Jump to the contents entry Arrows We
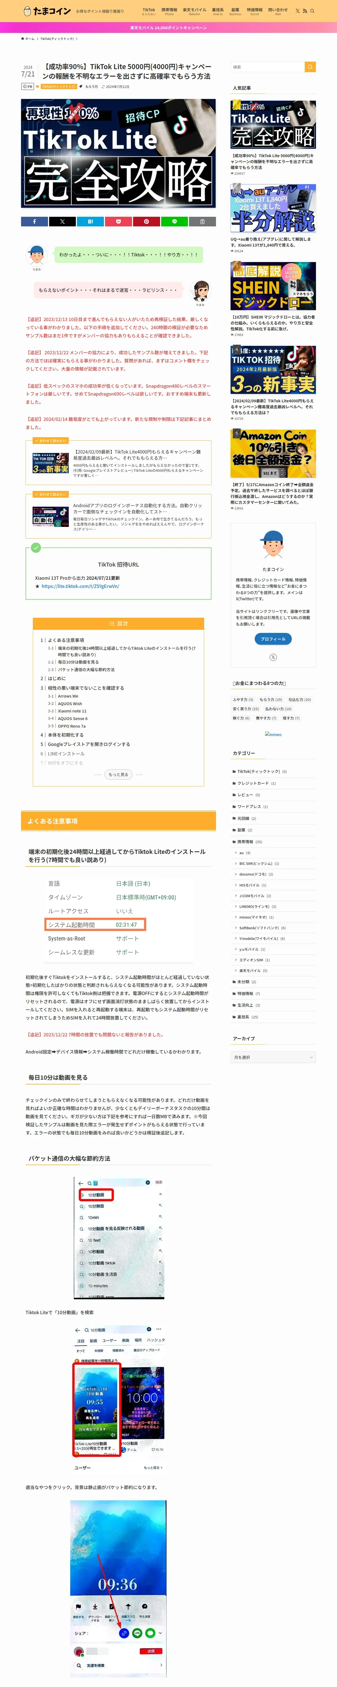The height and width of the screenshot is (1687, 337). 67,696
